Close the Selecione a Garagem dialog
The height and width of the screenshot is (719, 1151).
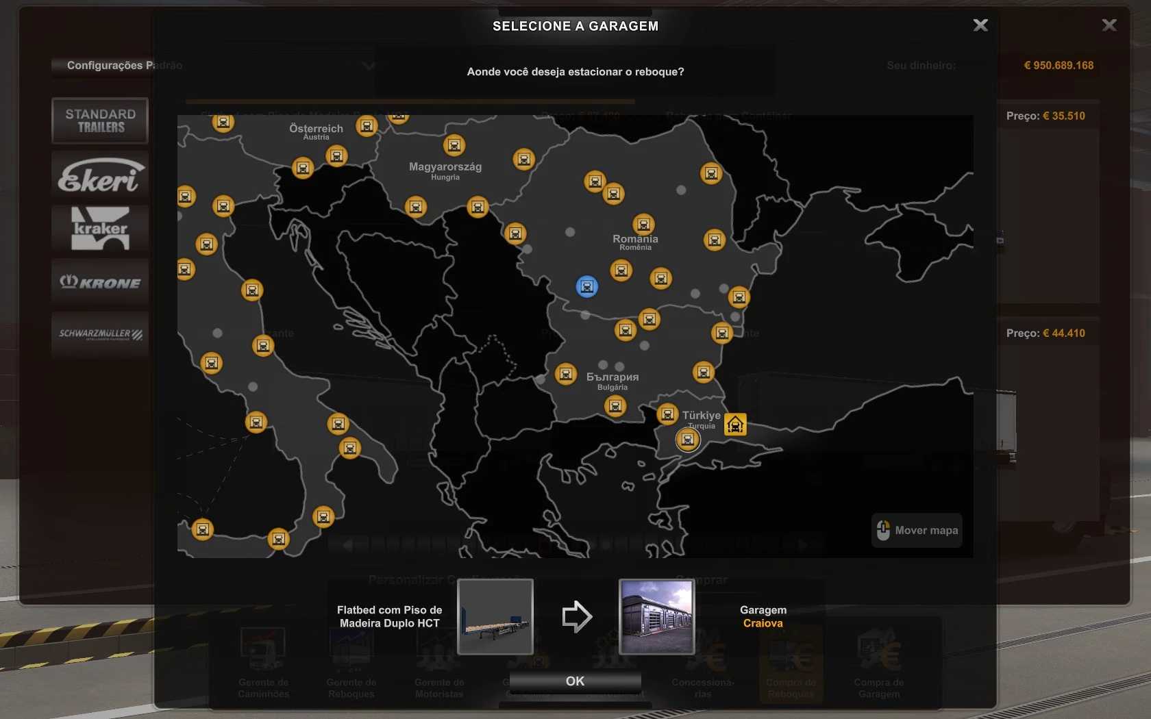[x=980, y=25]
